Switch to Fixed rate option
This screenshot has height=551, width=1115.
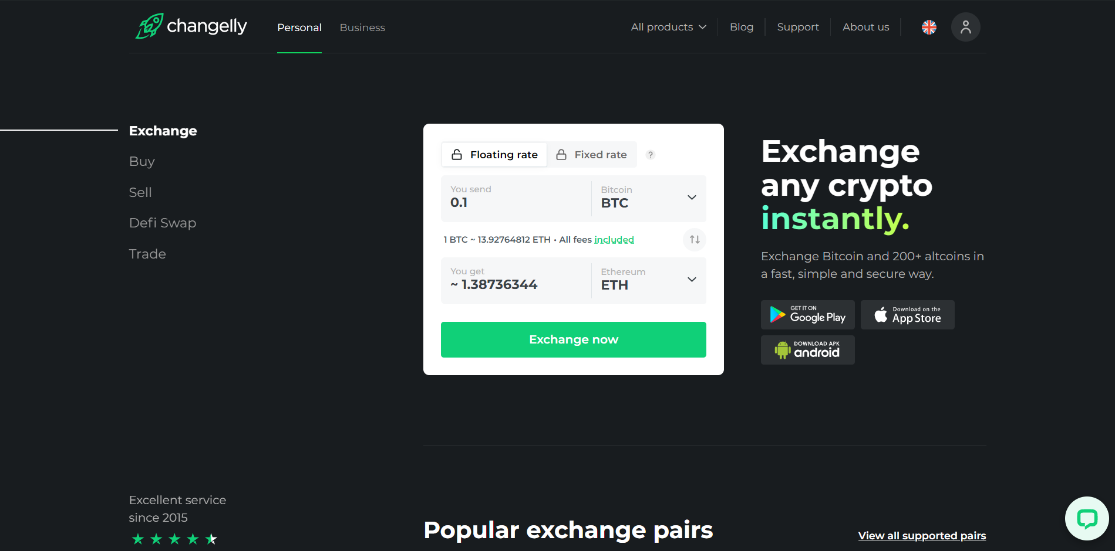coord(592,155)
